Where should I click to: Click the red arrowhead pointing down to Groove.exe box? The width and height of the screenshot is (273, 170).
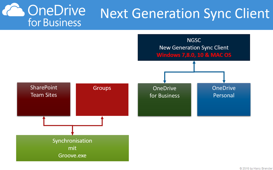point(73,133)
